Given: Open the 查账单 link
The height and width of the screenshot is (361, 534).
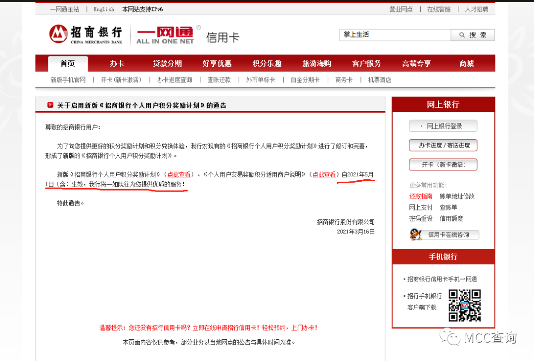Looking at the screenshot, I should point(448,207).
